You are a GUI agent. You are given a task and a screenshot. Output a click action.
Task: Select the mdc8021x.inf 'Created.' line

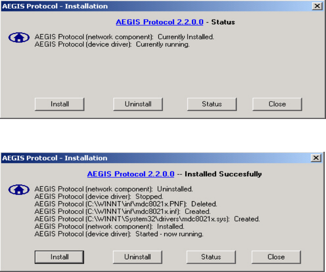(123, 211)
